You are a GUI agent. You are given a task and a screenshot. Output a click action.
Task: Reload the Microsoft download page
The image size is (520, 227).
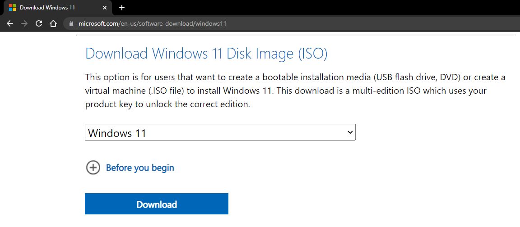tap(39, 23)
